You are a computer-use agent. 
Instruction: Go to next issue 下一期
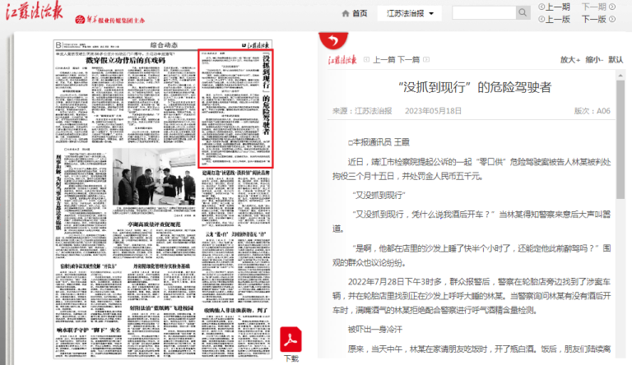[x=593, y=7]
